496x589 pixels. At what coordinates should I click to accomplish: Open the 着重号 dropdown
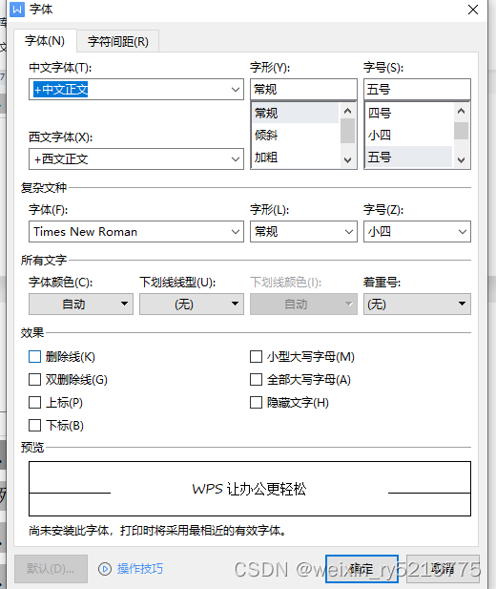tap(417, 304)
